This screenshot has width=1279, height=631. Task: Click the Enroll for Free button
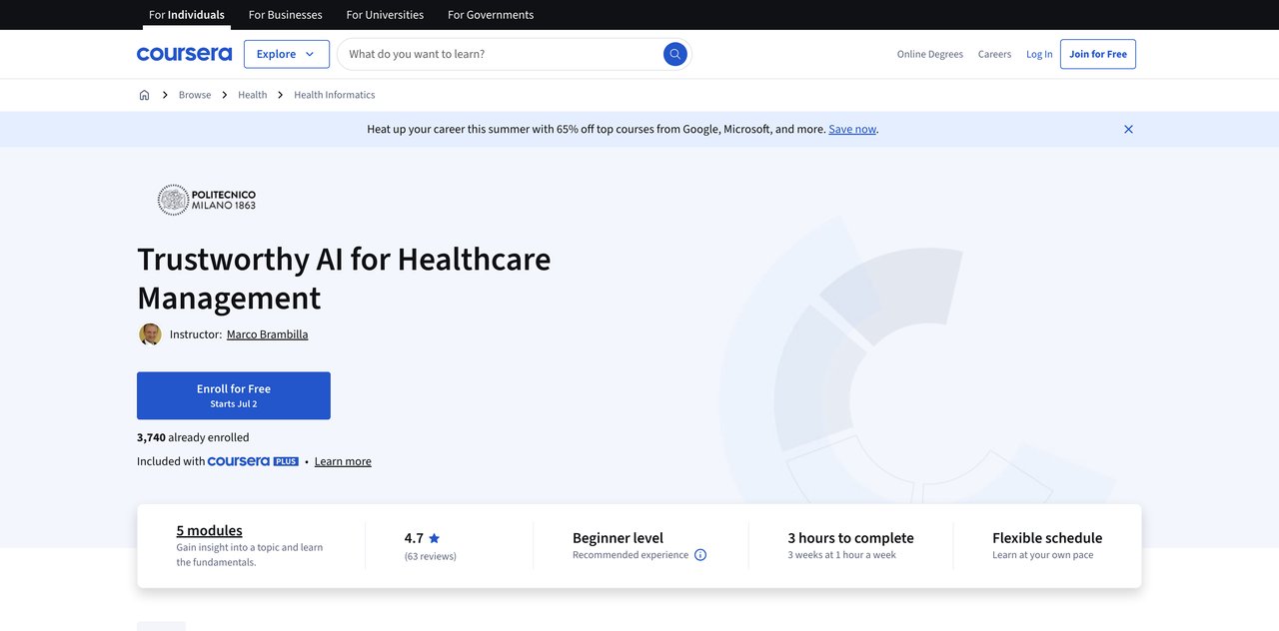pyautogui.click(x=234, y=395)
